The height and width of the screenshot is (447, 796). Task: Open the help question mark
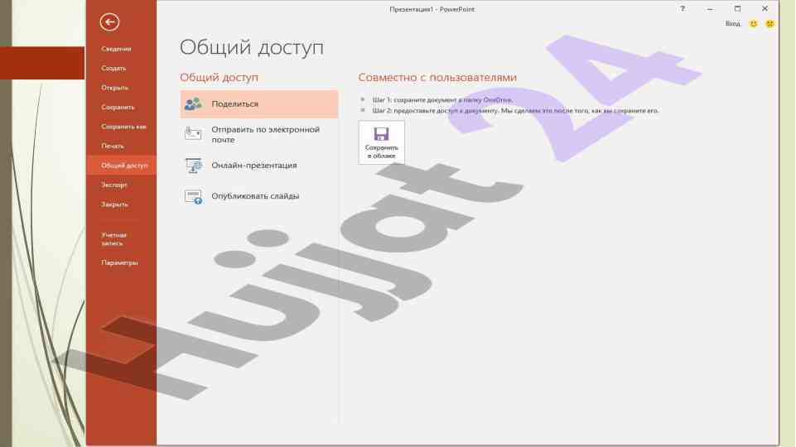[x=683, y=8]
